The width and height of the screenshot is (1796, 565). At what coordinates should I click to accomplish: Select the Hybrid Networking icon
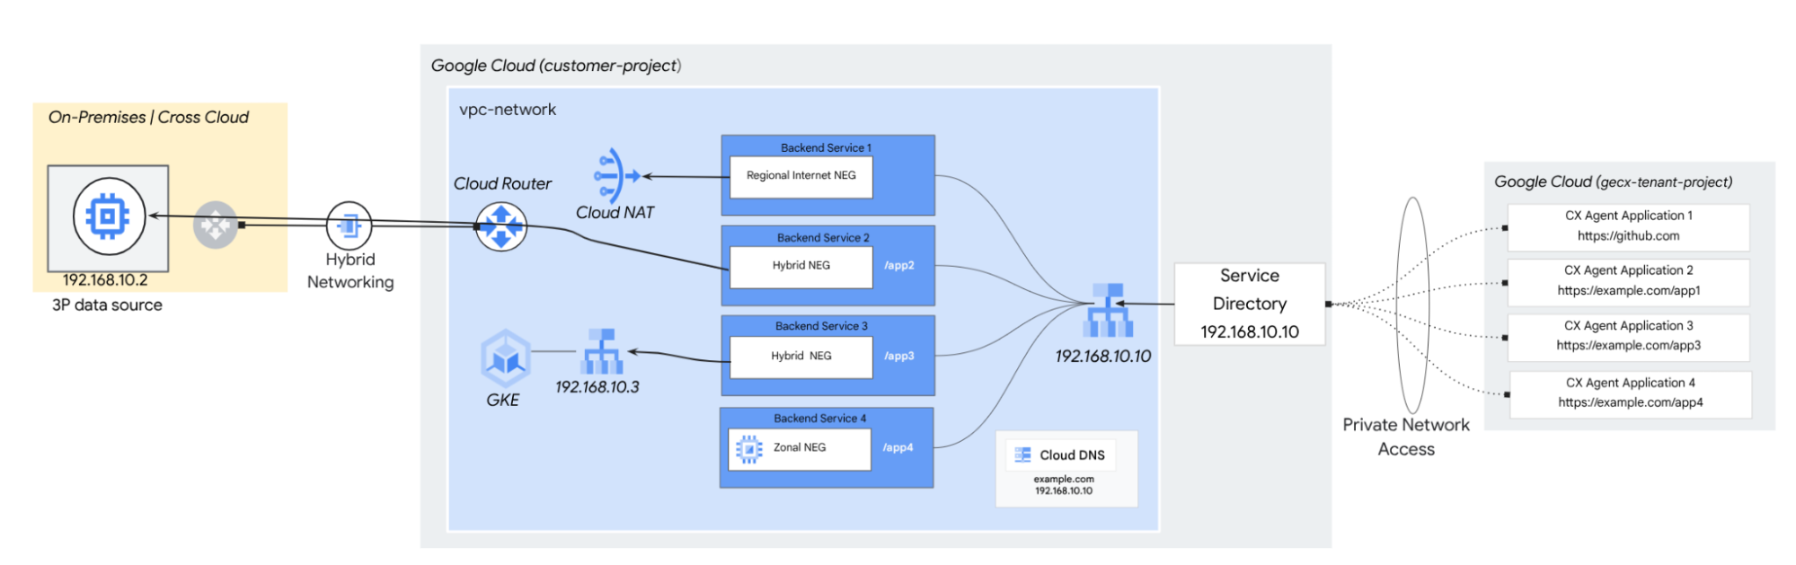(x=349, y=225)
